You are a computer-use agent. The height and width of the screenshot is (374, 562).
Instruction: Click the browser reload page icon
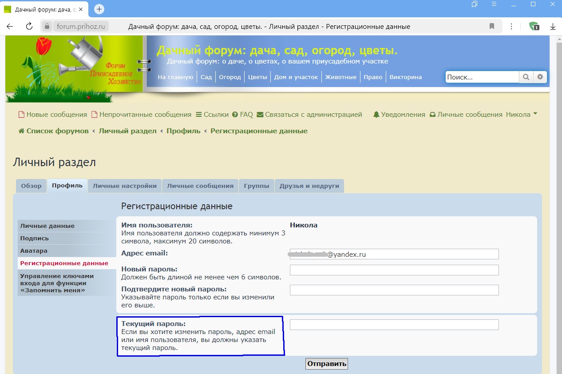pyautogui.click(x=29, y=26)
